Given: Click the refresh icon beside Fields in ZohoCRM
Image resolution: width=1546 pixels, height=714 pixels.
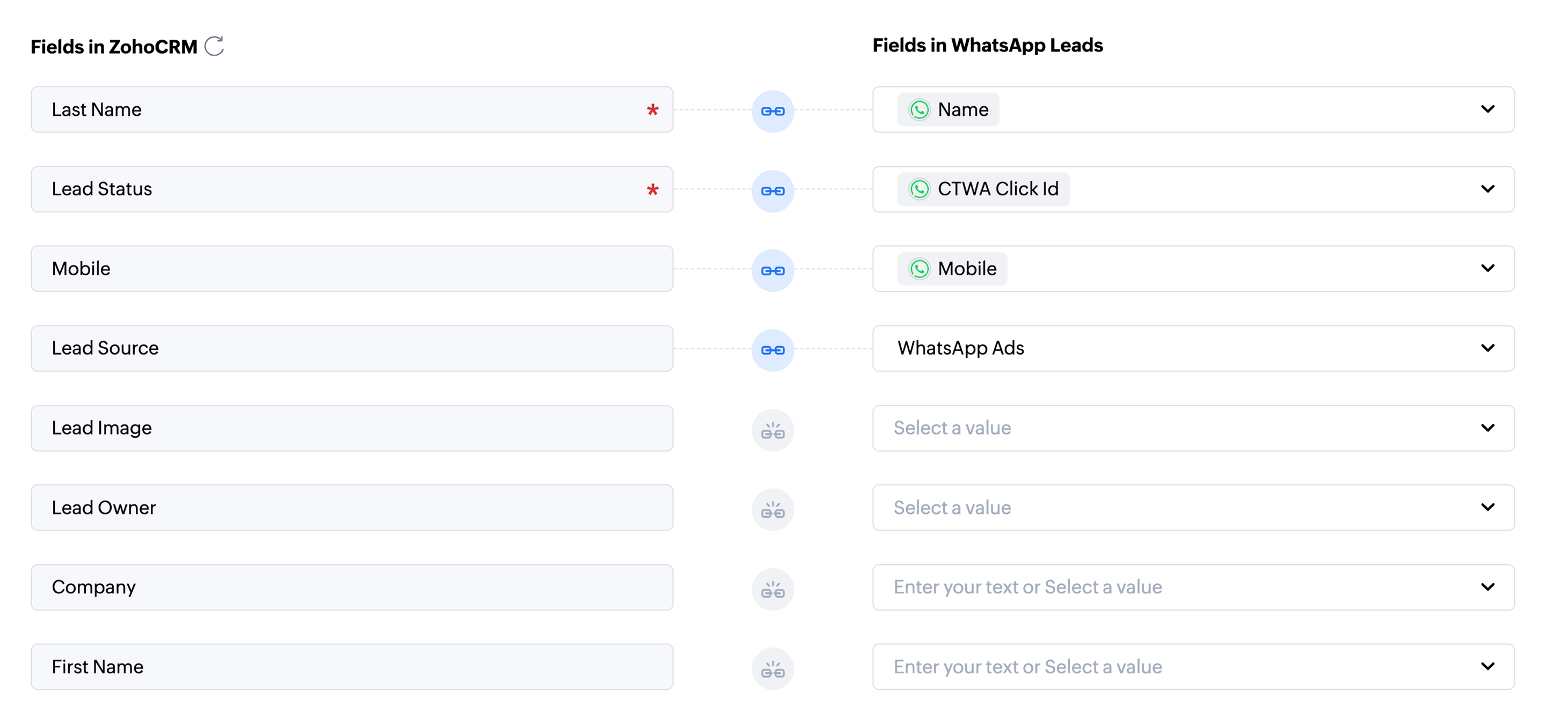Looking at the screenshot, I should coord(214,46).
